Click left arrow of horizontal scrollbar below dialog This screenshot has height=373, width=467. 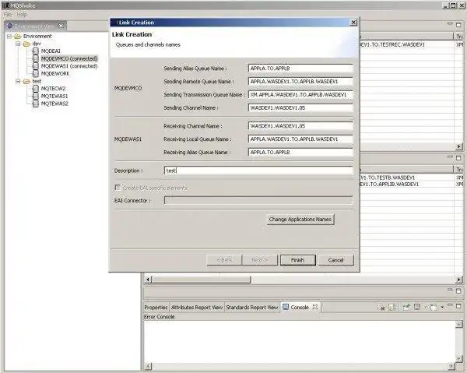148,280
